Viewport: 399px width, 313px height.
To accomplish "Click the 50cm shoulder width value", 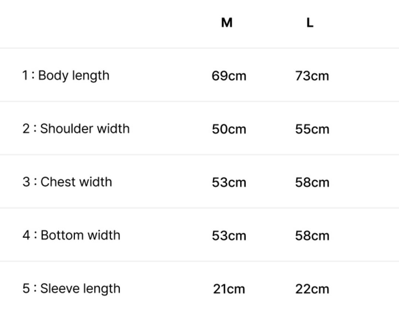I will pos(229,129).
